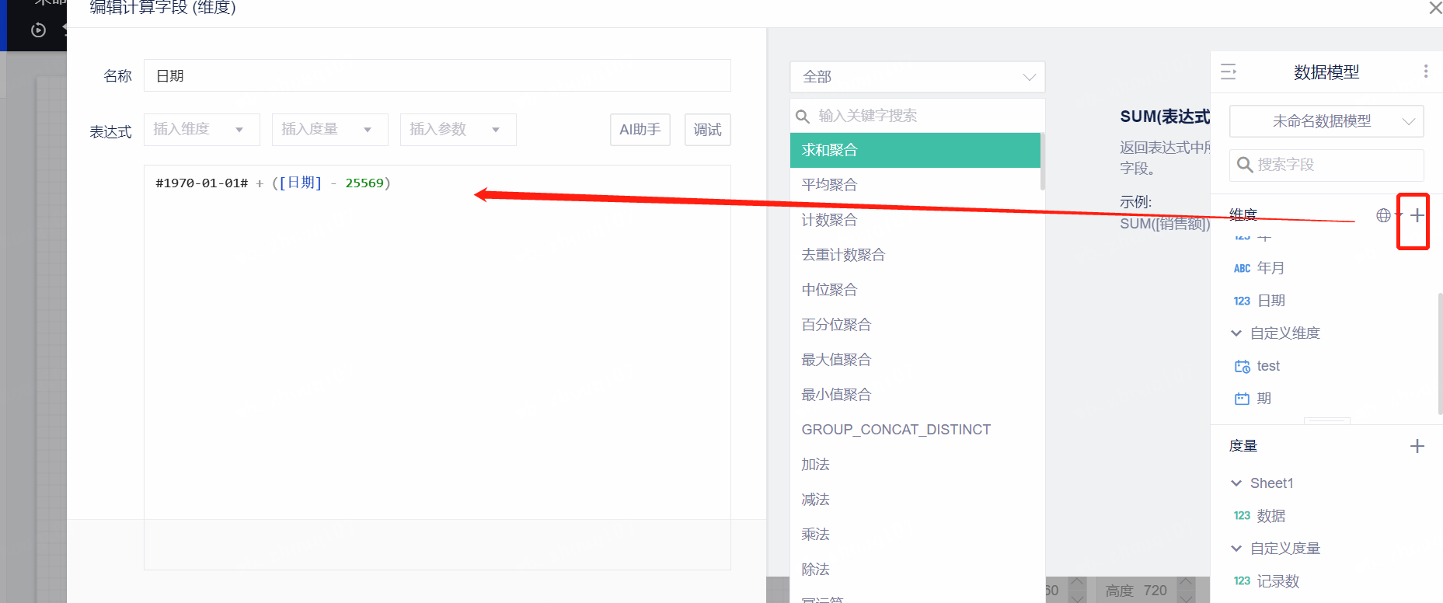Open the 插入维度 dropdown
1443x603 pixels.
pos(201,129)
